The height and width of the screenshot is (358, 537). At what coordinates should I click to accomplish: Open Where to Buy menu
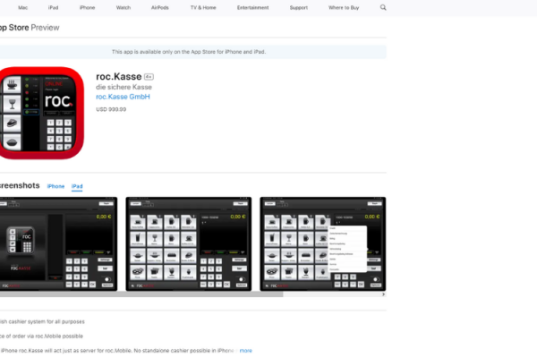344,7
